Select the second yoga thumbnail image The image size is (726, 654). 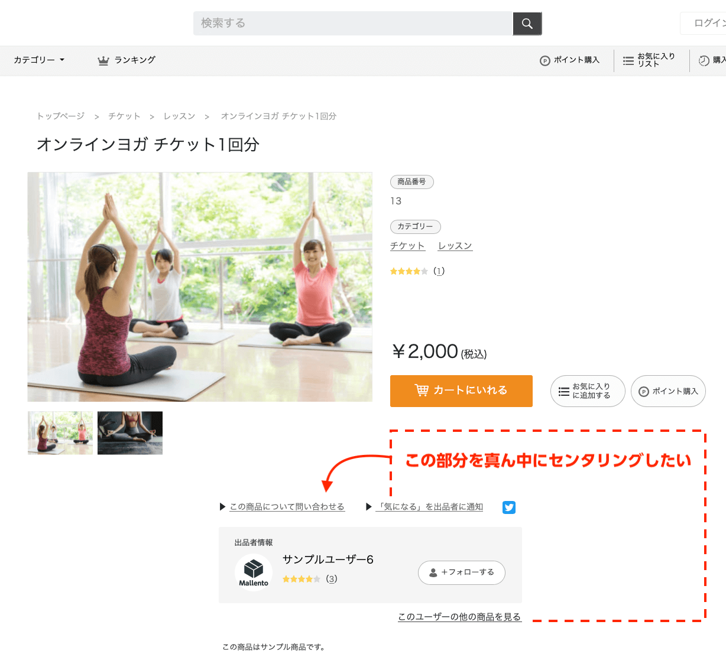pyautogui.click(x=130, y=433)
